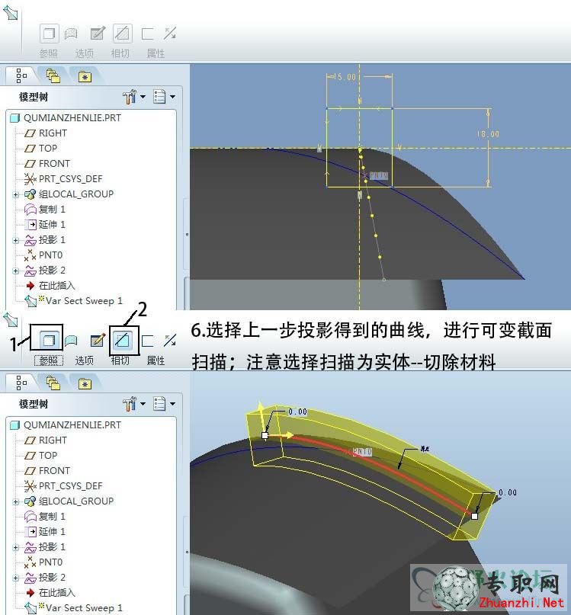The width and height of the screenshot is (571, 615).
Task: Switch to folder browser navigator tab in upper panel
Action: (x=53, y=75)
